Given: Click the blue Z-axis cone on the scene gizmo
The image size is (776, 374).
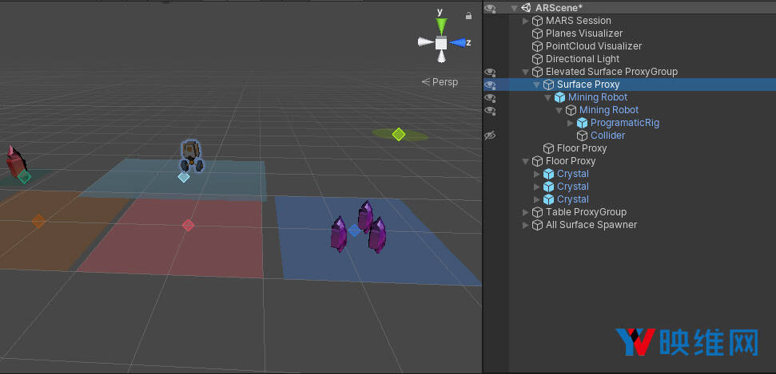Looking at the screenshot, I should 459,42.
